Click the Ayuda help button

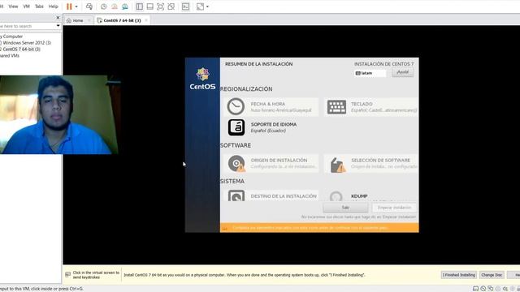(403, 72)
